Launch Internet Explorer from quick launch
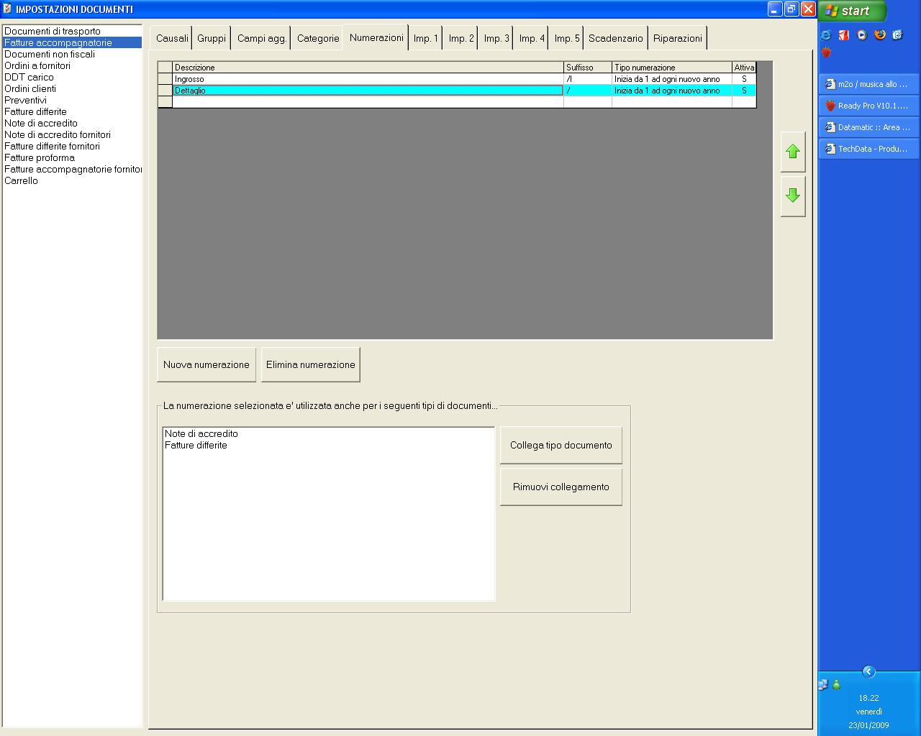Image resolution: width=921 pixels, height=736 pixels. (826, 34)
